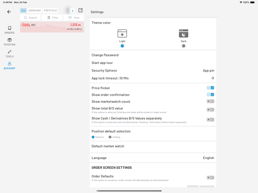
Task: Tap the back arrow icon
Action: (9, 12)
